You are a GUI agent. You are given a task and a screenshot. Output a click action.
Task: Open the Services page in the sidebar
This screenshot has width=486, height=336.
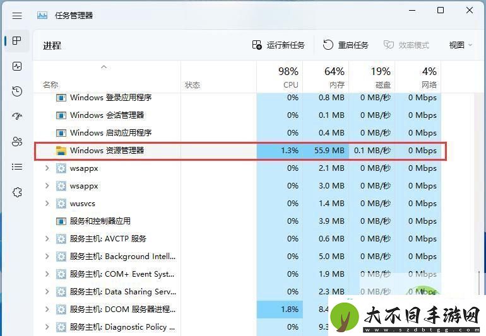coord(17,192)
